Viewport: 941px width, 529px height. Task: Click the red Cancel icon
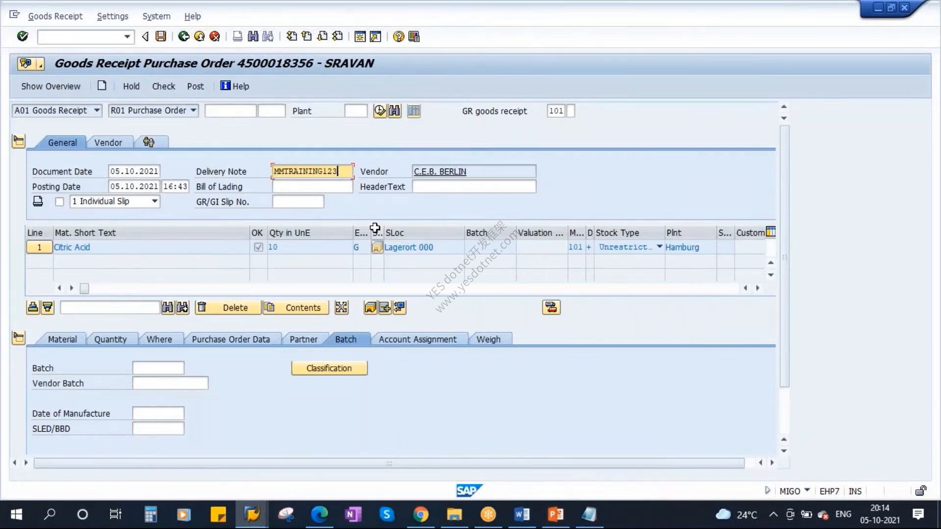[215, 36]
